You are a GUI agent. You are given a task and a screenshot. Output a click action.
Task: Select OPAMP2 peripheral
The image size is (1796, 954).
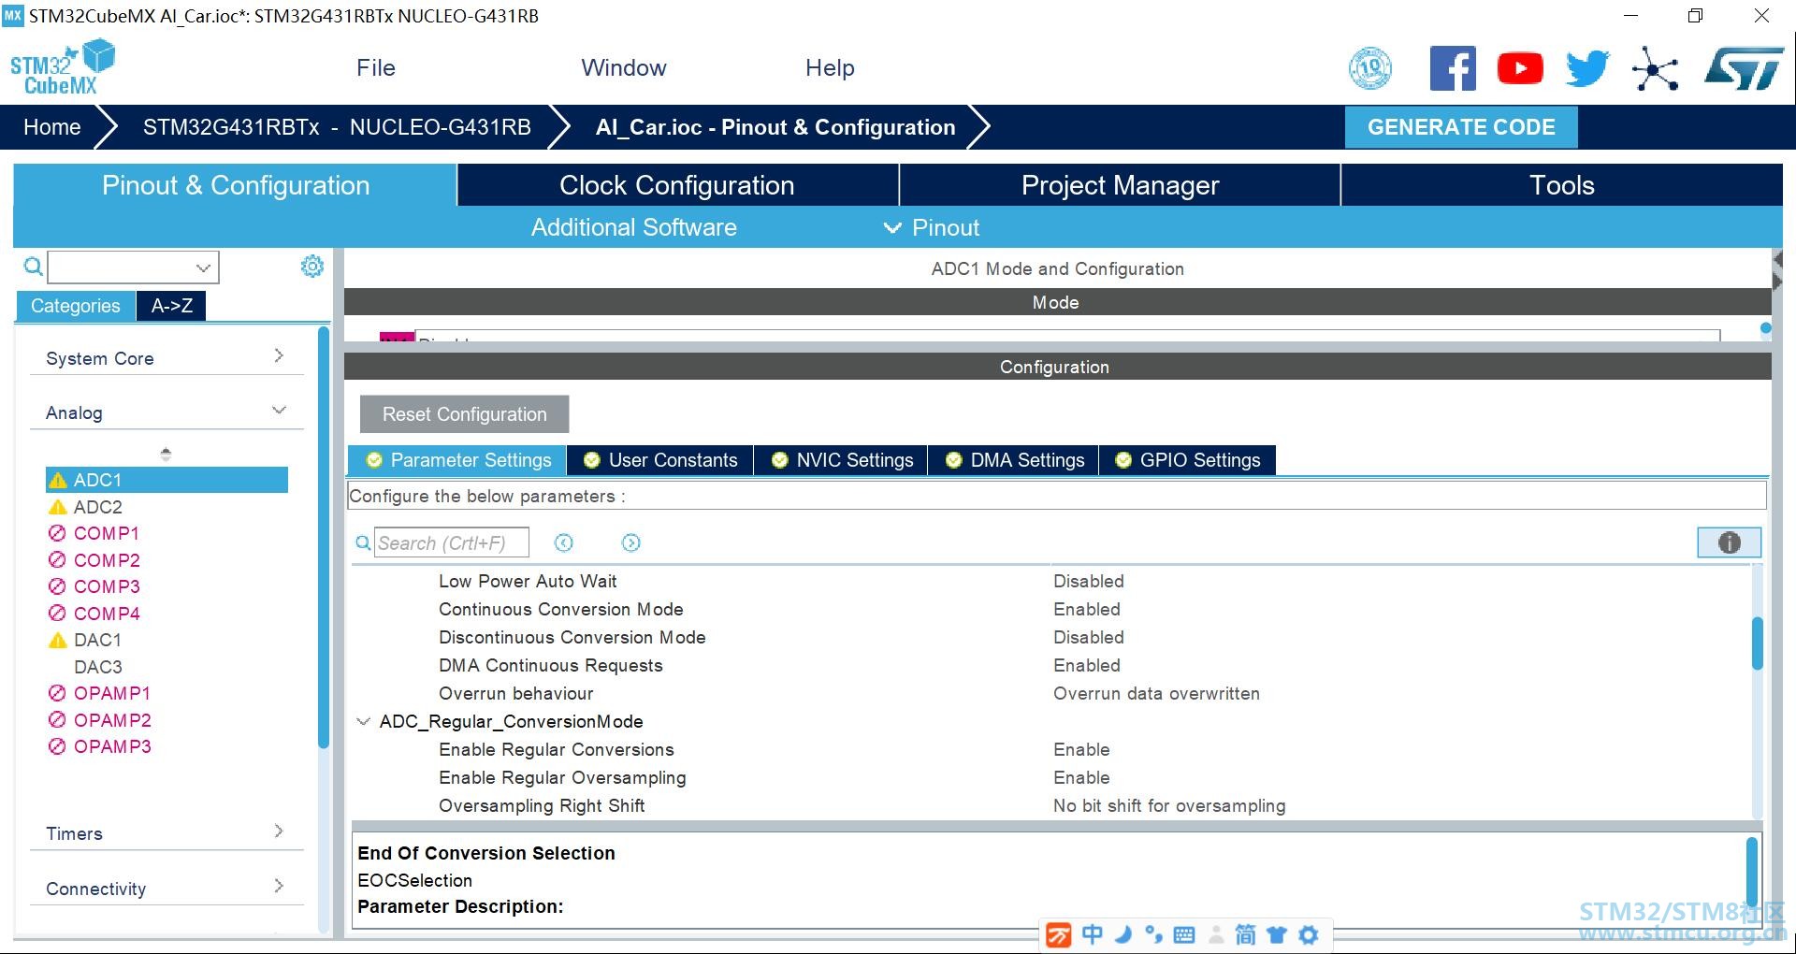point(99,720)
